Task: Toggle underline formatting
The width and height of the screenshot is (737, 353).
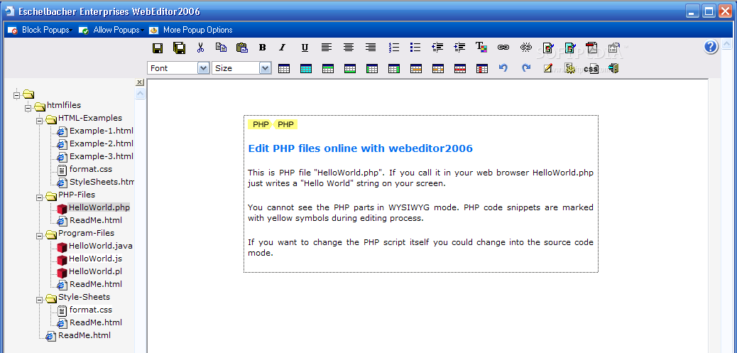Action: 305,48
